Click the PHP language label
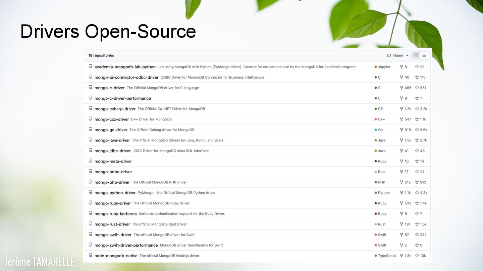Screen dimensions: 483x271 [381, 182]
